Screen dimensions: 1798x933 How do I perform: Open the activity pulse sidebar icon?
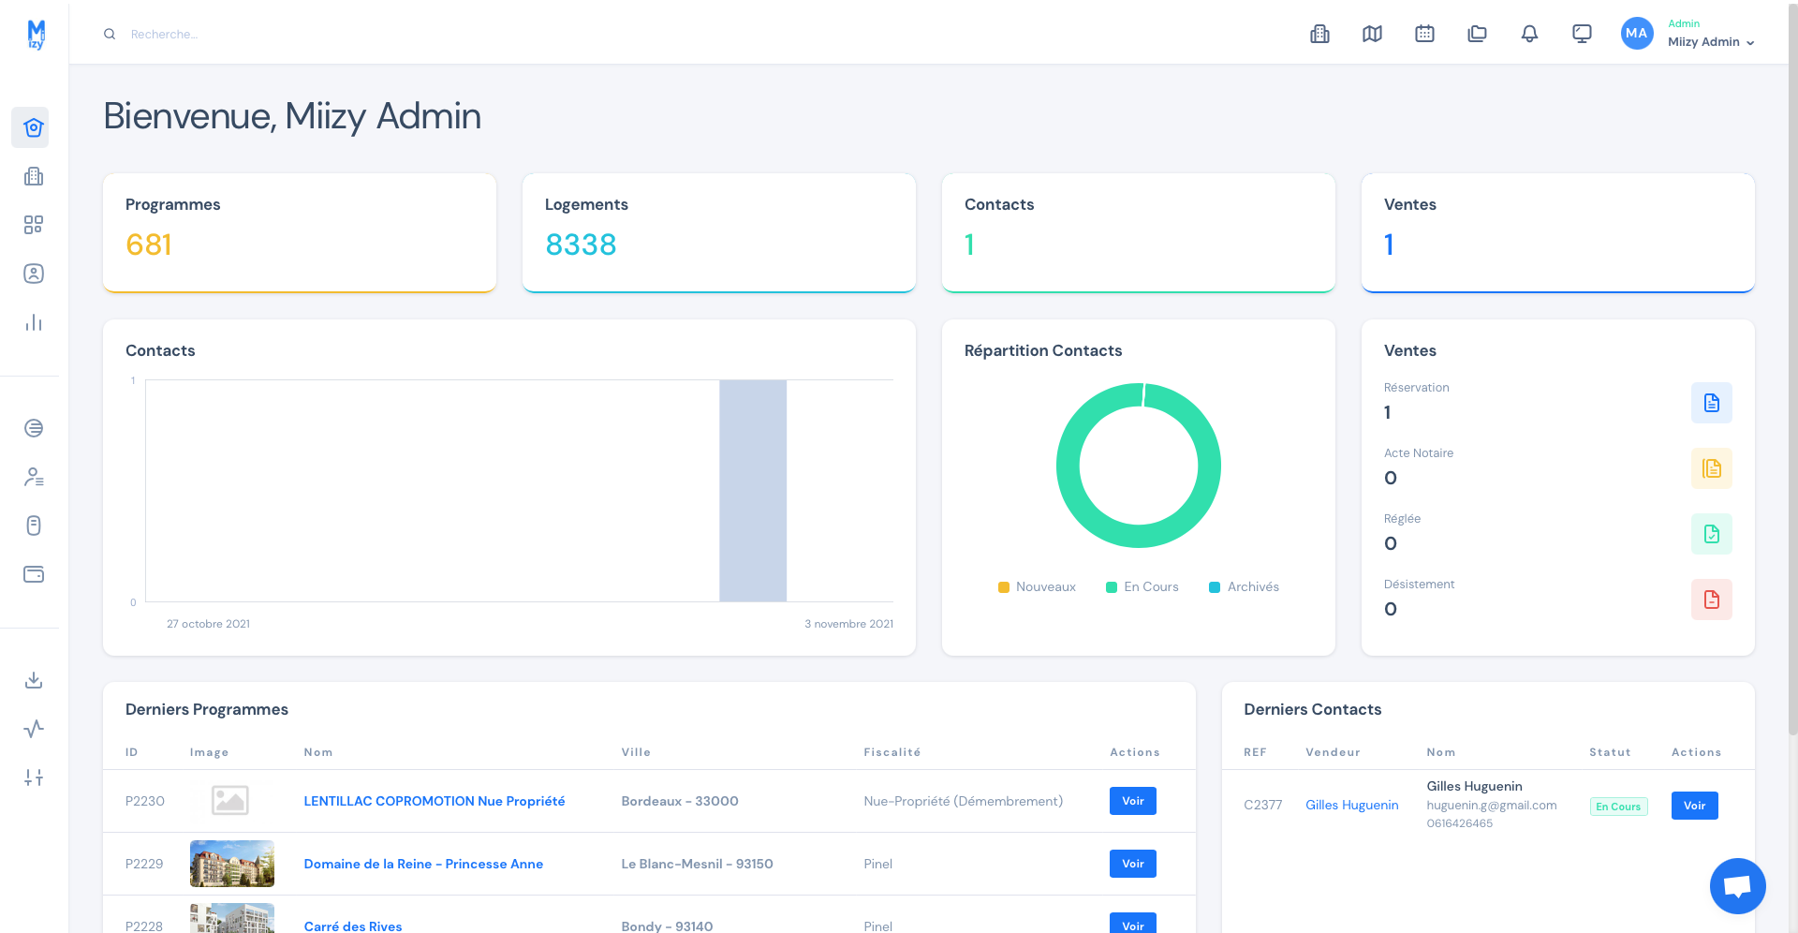point(34,729)
